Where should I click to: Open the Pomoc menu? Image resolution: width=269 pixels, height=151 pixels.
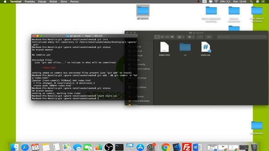tap(74, 2)
